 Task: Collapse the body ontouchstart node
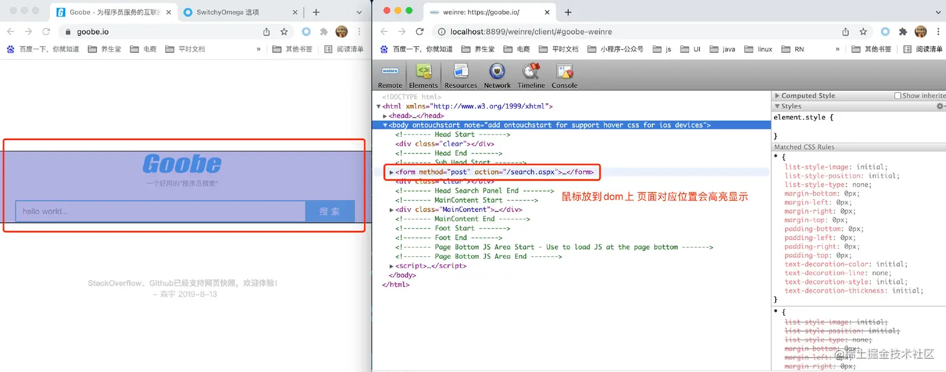click(385, 125)
